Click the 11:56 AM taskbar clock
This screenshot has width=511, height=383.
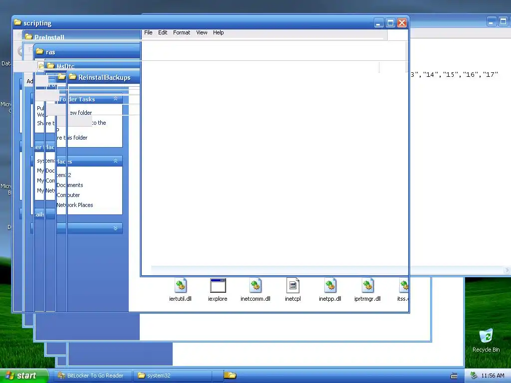click(x=493, y=376)
